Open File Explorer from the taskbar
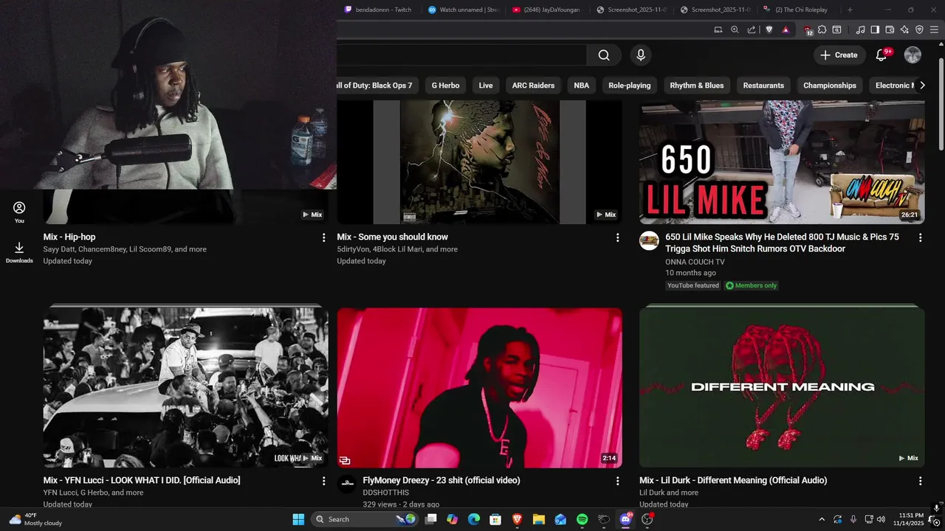This screenshot has height=531, width=945. click(539, 519)
